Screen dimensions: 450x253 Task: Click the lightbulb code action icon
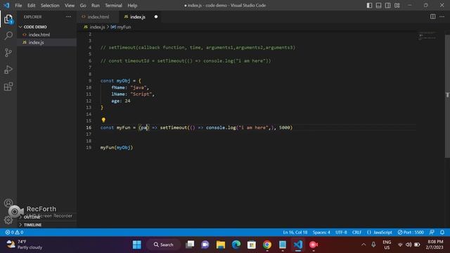pos(103,120)
